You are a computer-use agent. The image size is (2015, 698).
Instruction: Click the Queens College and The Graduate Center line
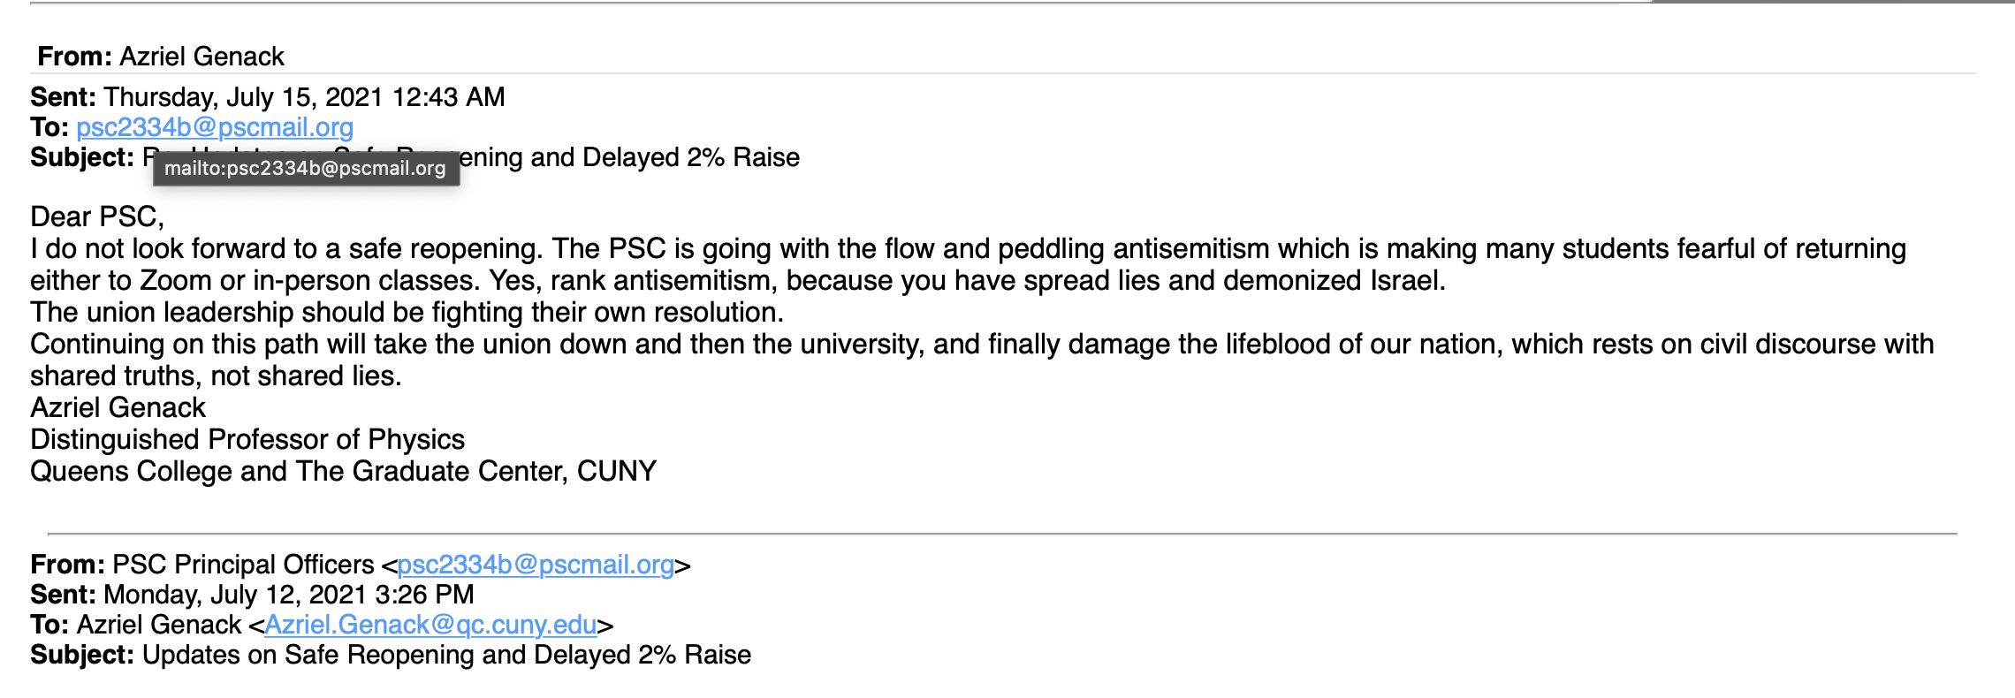[343, 472]
